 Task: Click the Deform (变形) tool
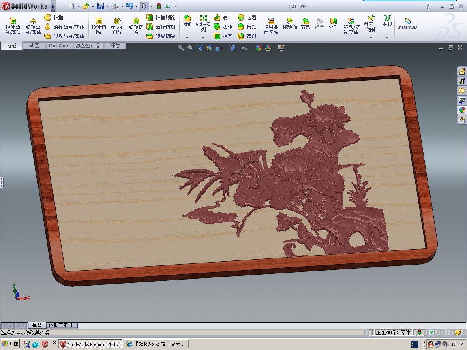click(306, 24)
